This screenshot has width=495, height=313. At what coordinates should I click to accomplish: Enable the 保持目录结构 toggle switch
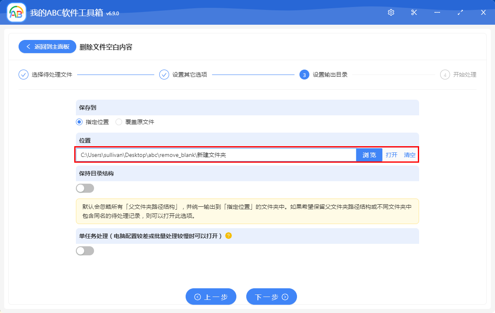(85, 188)
